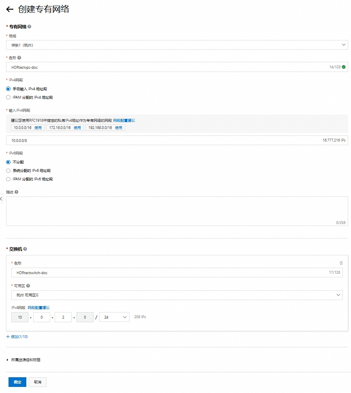The height and width of the screenshot is (393, 351).
Task: Click the disabled fourth octet field beside the slash
Action: click(85, 317)
